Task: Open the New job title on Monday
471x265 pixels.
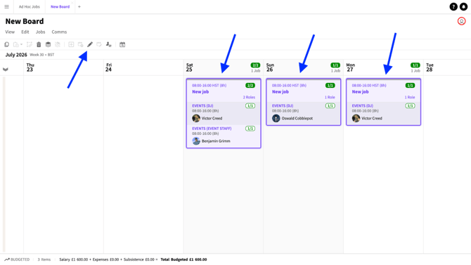Action: click(x=360, y=91)
